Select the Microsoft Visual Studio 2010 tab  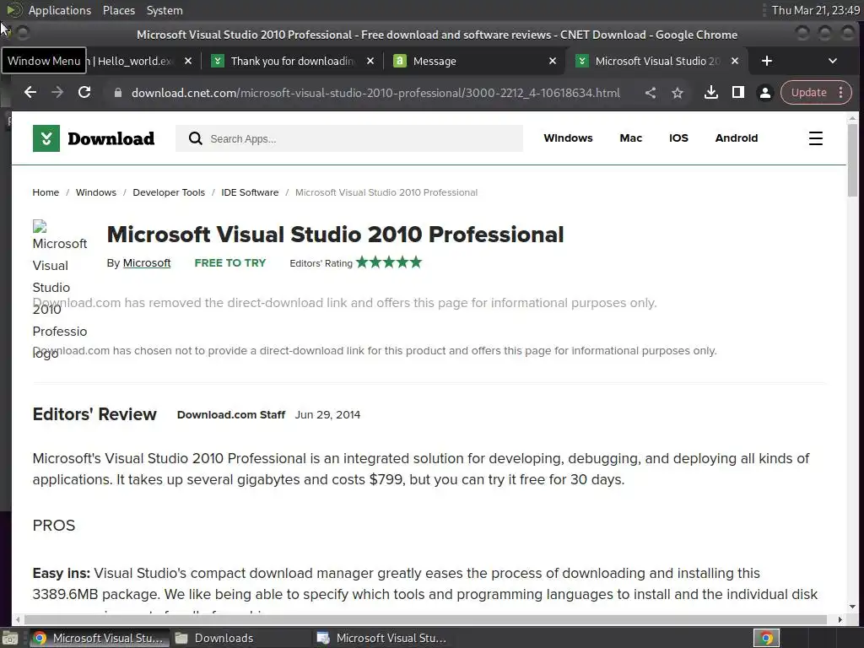(x=656, y=61)
